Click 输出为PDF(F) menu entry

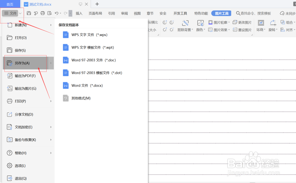28,76
